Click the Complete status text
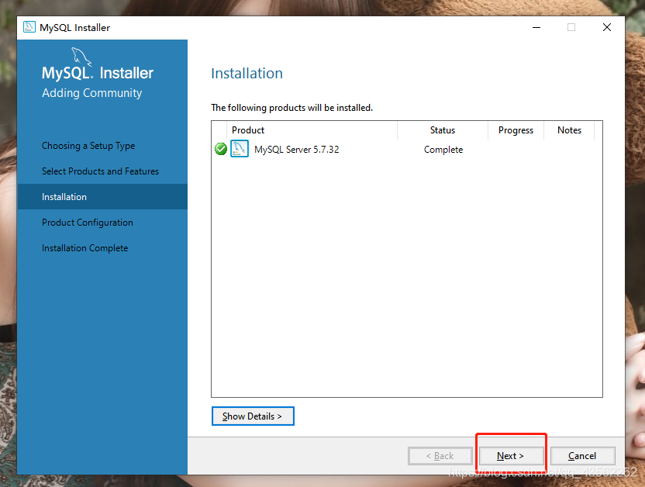 pyautogui.click(x=443, y=150)
